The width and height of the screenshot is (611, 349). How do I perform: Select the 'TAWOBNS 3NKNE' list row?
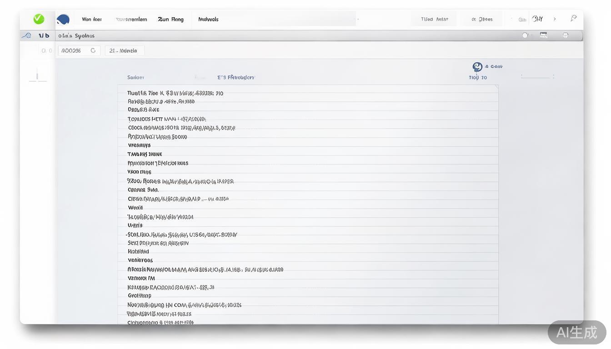click(x=145, y=154)
